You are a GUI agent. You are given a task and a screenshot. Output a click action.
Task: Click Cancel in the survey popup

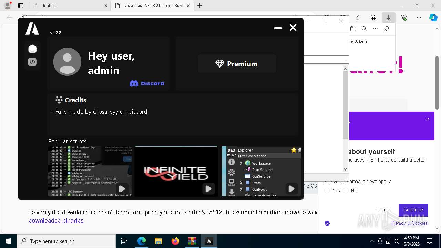(383, 210)
